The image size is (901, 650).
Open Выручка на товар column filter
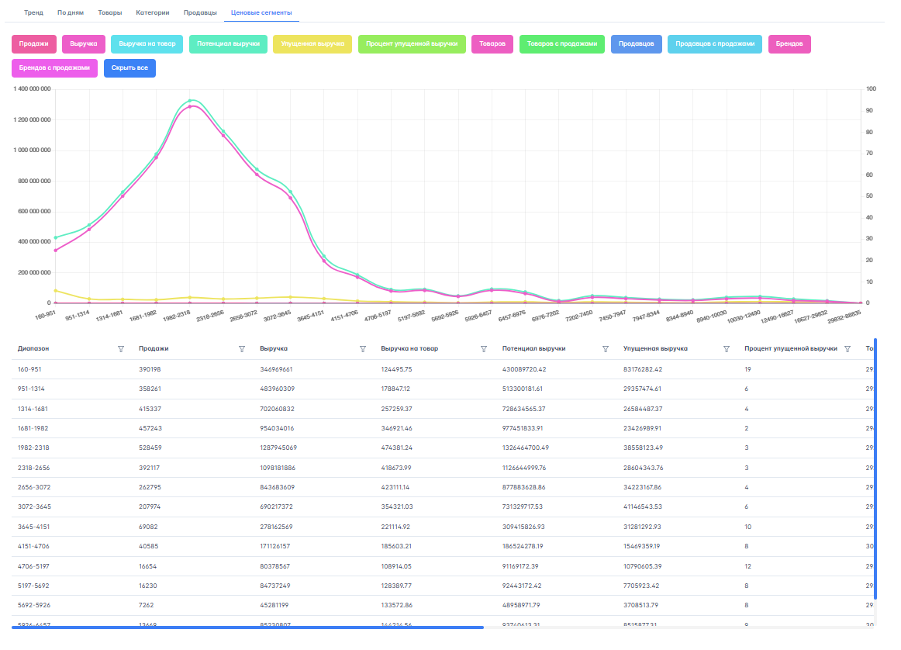click(484, 349)
